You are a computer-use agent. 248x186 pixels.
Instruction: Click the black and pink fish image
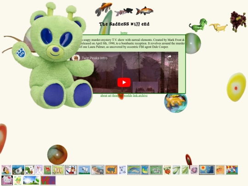coord(124,12)
